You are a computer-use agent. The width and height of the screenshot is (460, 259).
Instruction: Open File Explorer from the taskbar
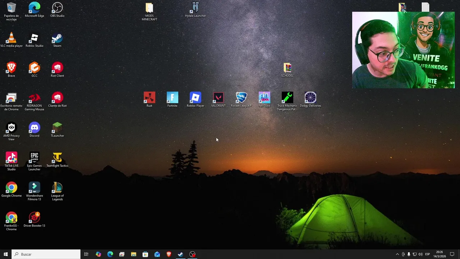point(133,254)
